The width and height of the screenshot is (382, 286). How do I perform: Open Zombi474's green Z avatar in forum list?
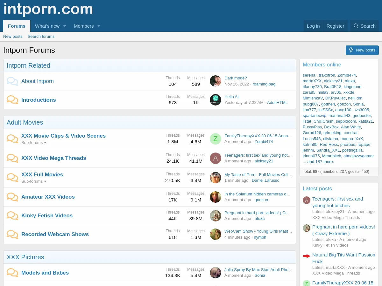click(216, 139)
